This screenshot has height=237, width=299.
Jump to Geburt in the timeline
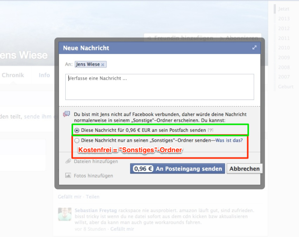286,87
